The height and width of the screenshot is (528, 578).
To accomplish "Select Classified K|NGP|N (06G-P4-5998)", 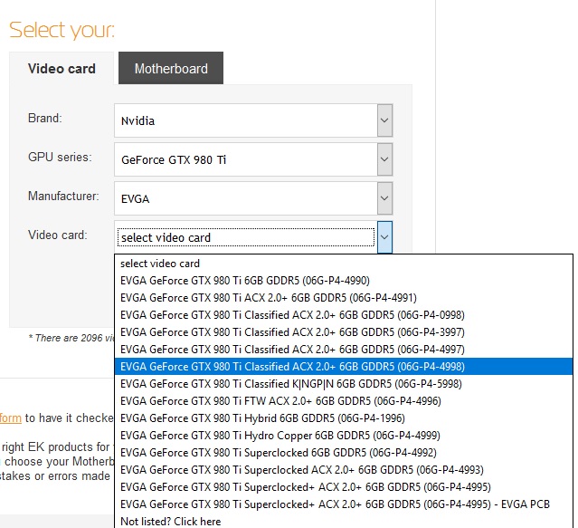I will tap(344, 384).
